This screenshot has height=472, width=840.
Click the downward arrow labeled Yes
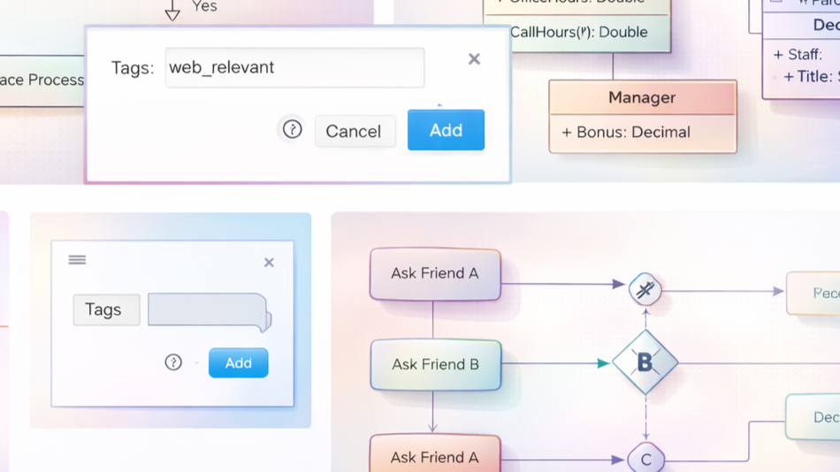173,11
